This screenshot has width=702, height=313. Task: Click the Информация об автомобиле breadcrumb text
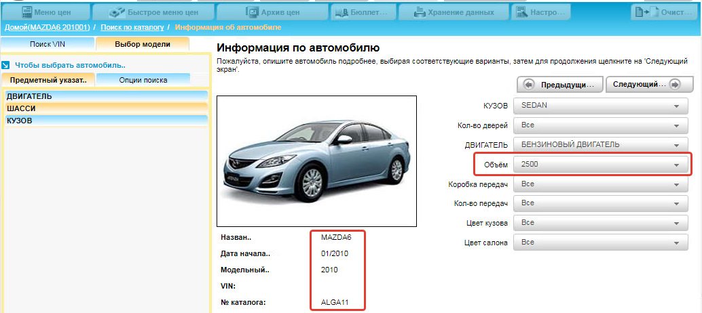pyautogui.click(x=228, y=27)
